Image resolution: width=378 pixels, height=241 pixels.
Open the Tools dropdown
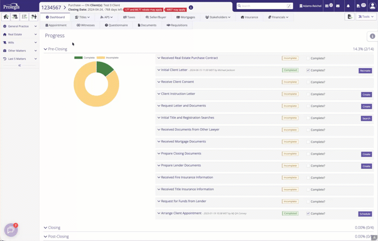click(366, 17)
